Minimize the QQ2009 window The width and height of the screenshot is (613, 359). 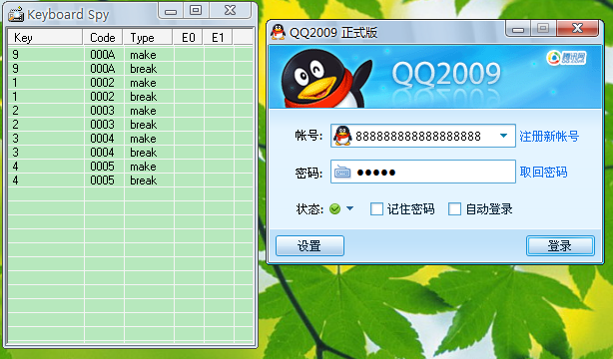click(x=518, y=29)
